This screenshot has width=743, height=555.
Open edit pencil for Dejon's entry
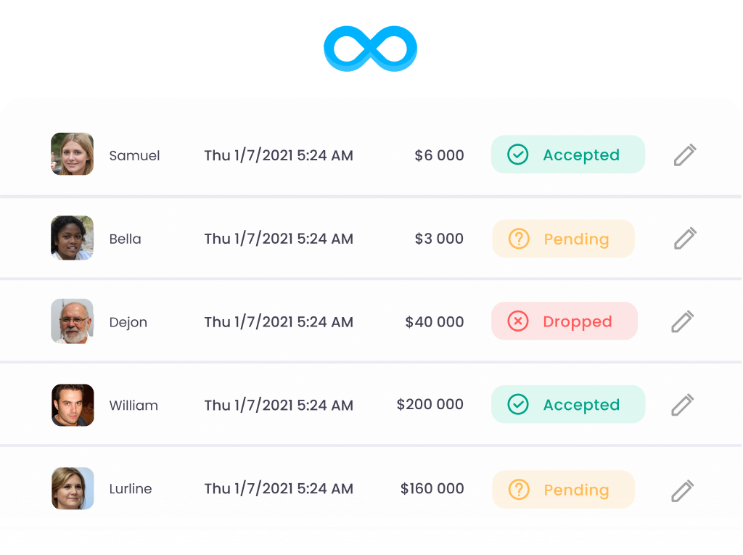[682, 321]
